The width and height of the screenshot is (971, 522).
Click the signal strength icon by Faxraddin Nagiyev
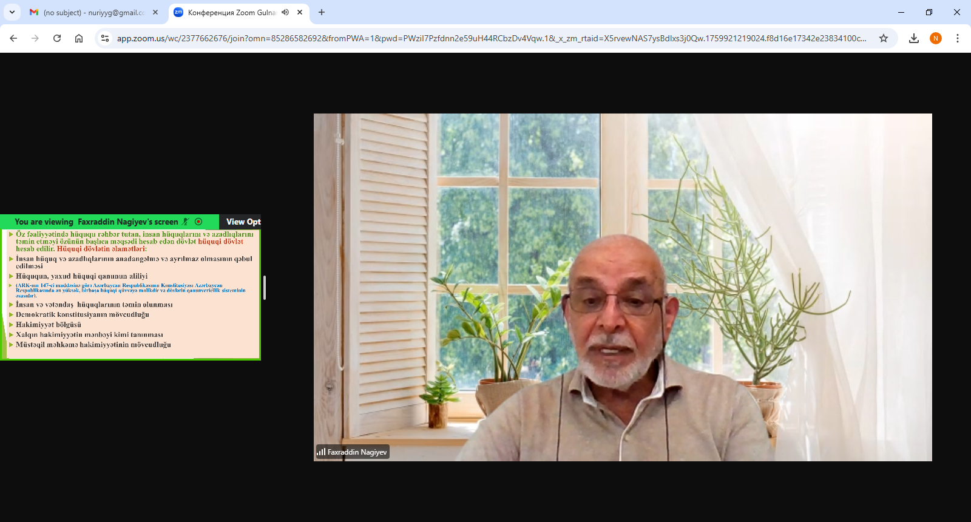click(x=321, y=452)
